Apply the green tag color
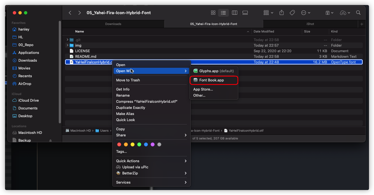The image size is (374, 195). tap(139, 144)
